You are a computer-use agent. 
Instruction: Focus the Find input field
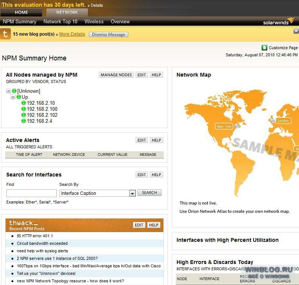[32, 193]
